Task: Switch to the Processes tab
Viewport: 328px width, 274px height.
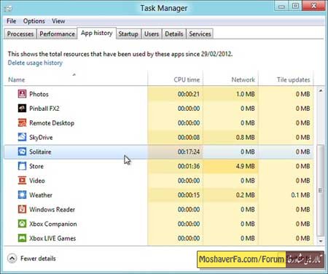Action: point(20,34)
